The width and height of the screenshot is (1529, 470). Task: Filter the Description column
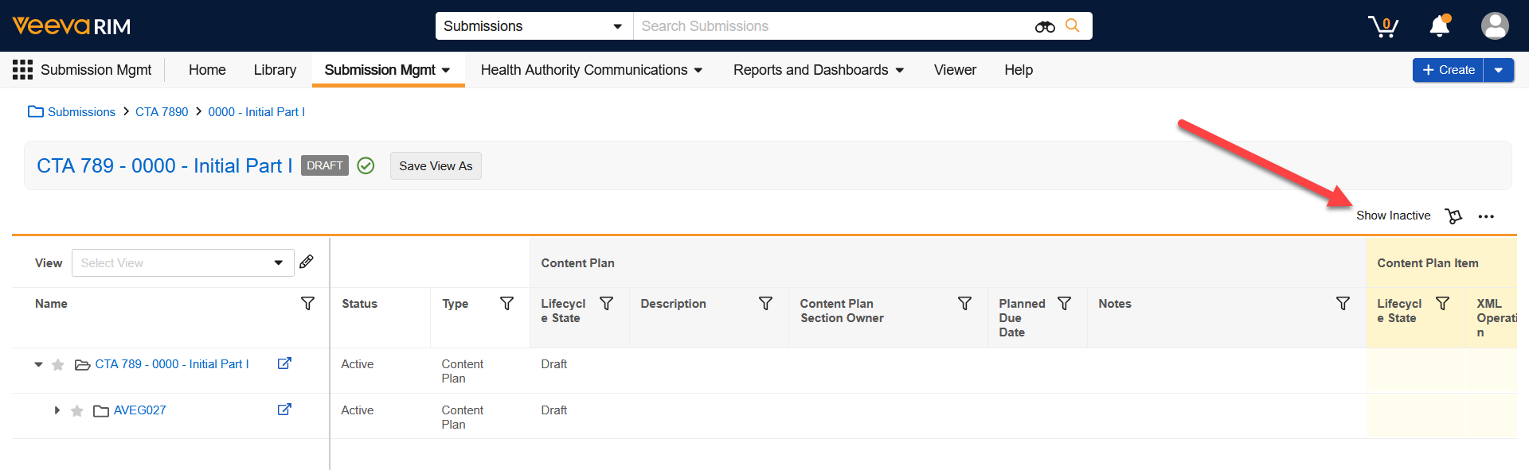click(x=765, y=303)
